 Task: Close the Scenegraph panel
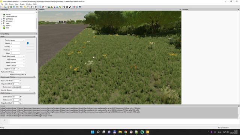[36, 9]
